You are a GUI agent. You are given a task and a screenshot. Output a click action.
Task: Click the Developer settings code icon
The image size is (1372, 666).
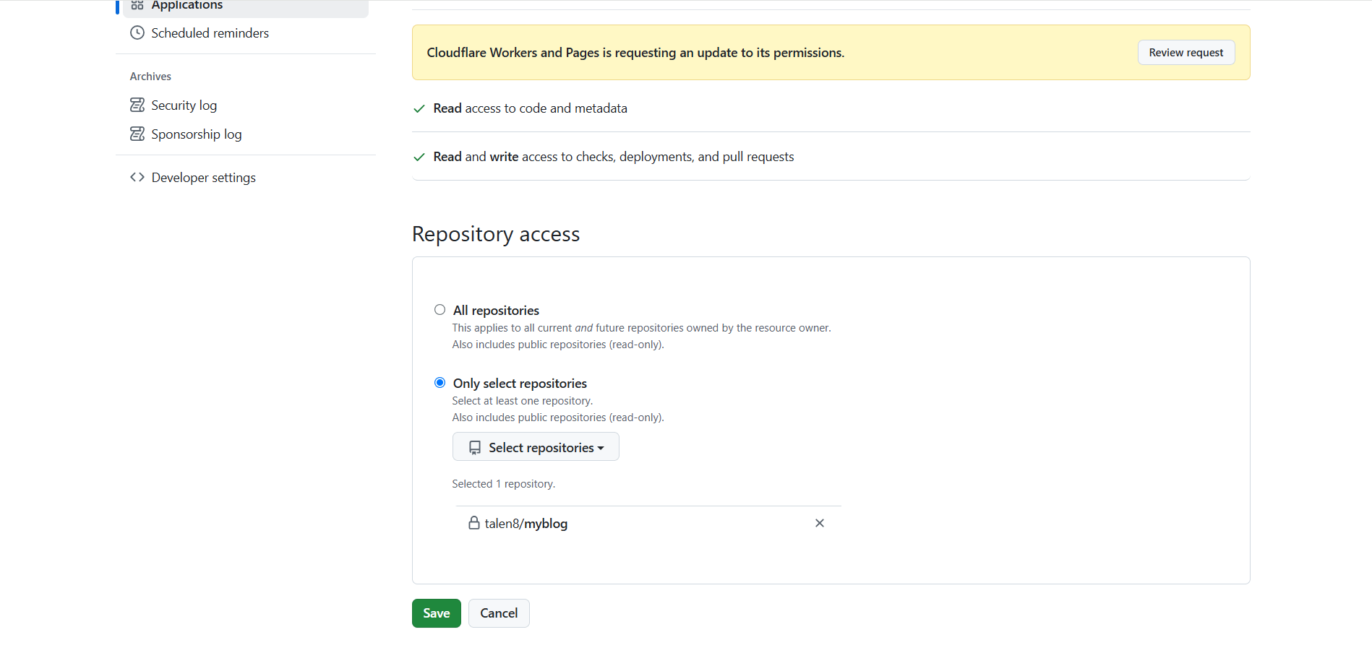[137, 178]
